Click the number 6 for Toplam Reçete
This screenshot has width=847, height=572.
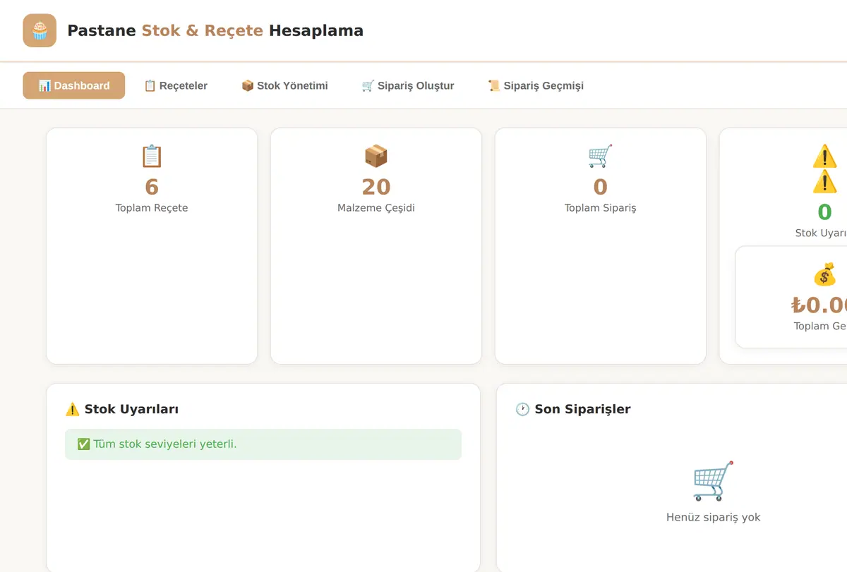point(152,187)
